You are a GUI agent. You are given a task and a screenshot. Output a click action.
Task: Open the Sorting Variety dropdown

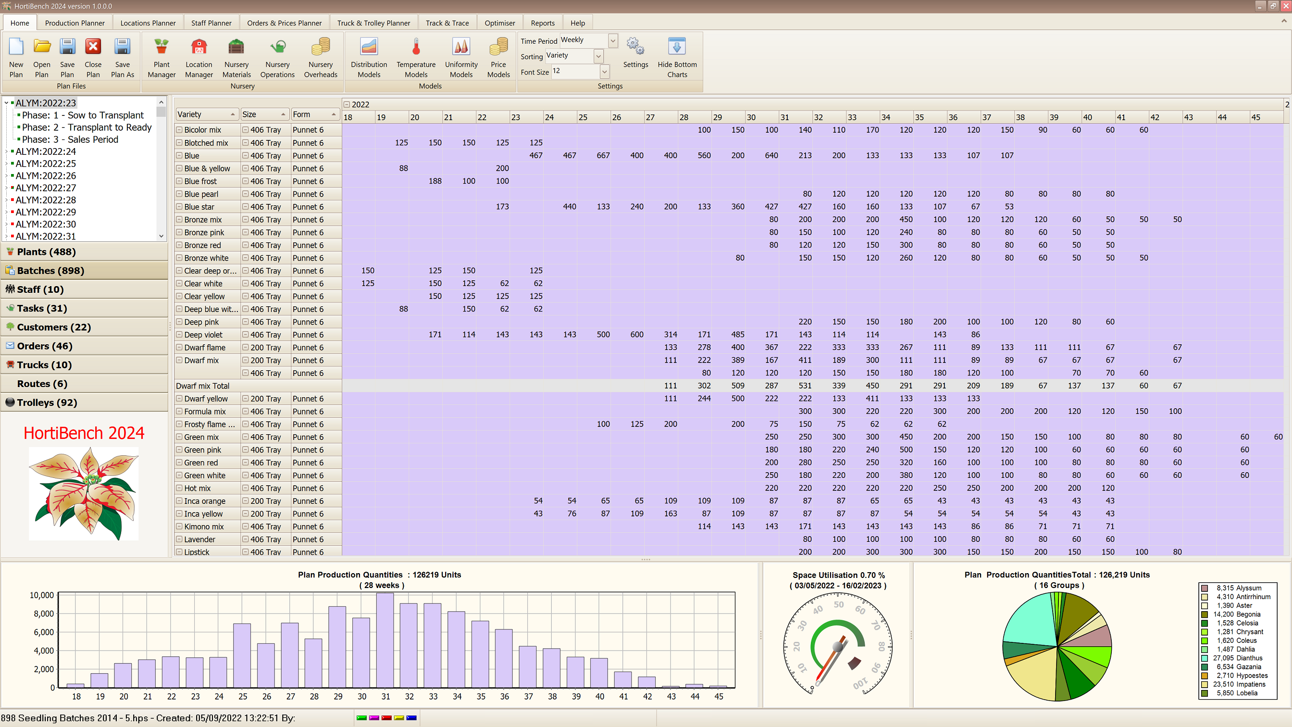(x=598, y=56)
